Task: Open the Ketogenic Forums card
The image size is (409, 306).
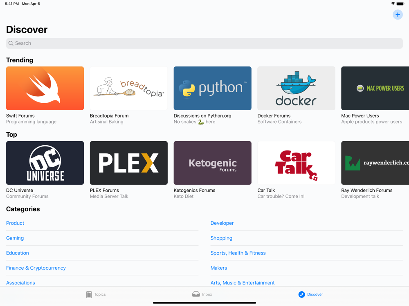Action: pyautogui.click(x=213, y=163)
